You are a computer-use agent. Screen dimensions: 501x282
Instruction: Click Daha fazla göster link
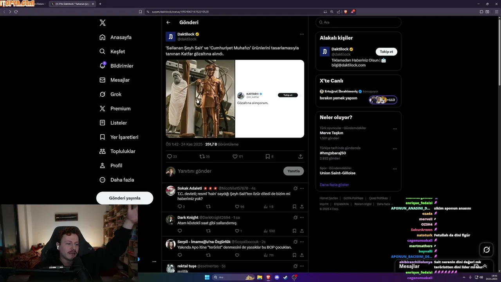point(334,184)
